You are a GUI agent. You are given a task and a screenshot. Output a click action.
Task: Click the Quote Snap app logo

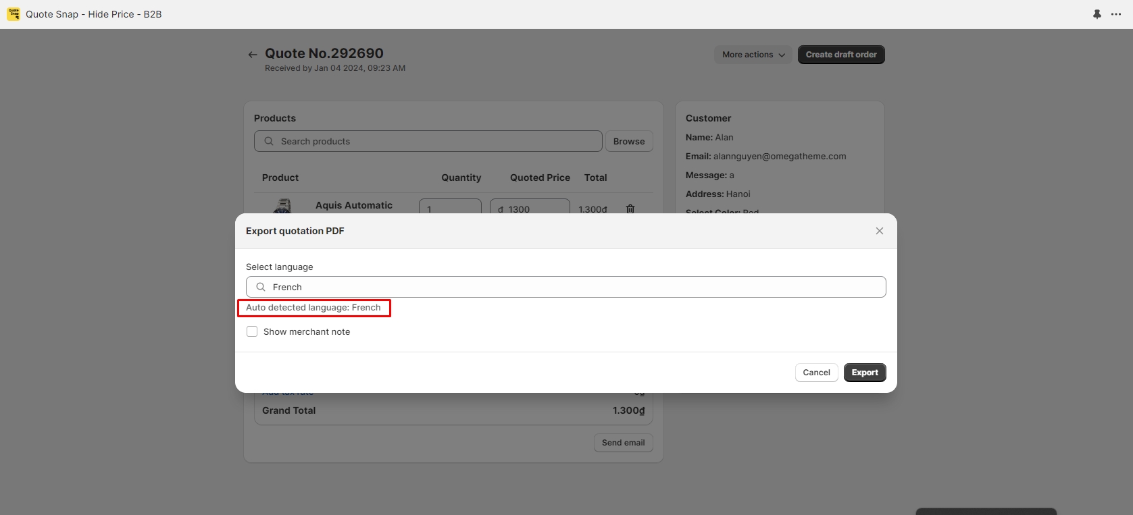click(14, 14)
